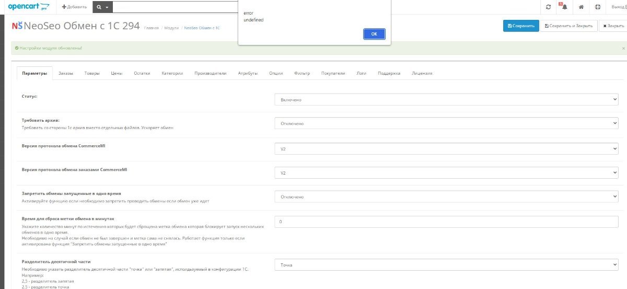The image size is (627, 289).
Task: Open the Требовать архив dropdown
Action: [447, 123]
